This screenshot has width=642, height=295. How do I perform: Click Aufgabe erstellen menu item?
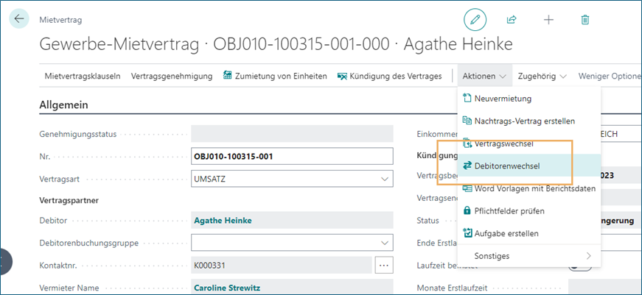click(506, 233)
